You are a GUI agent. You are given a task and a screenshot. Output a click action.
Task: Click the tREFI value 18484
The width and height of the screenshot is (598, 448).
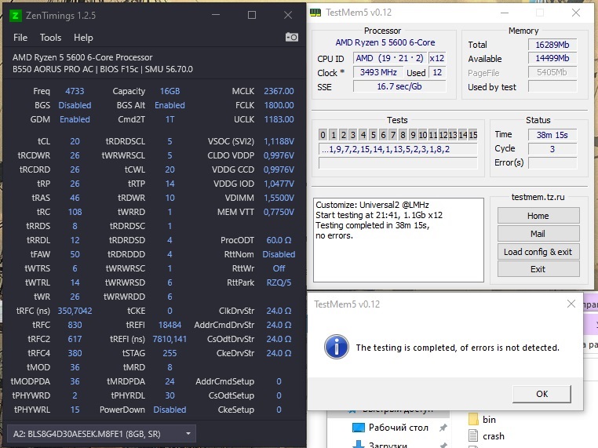(x=170, y=325)
